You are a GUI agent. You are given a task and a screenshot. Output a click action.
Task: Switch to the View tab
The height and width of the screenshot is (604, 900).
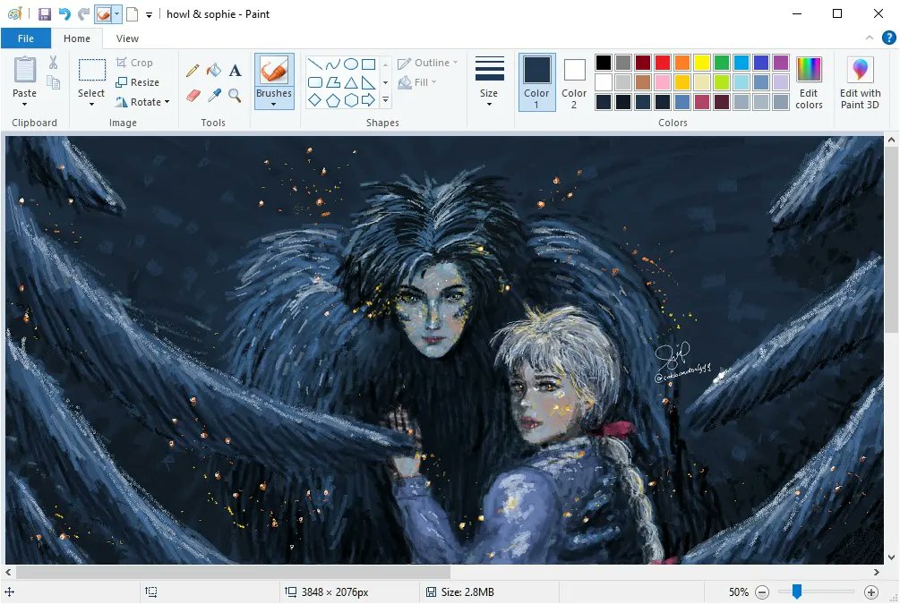coord(127,38)
